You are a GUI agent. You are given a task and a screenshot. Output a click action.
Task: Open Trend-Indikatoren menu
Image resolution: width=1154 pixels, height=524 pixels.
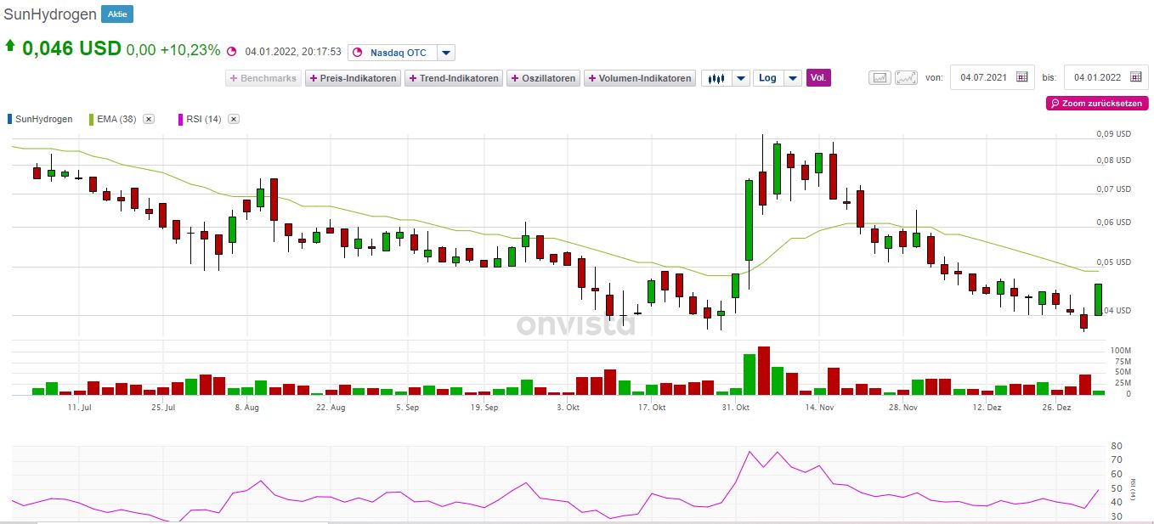click(453, 78)
